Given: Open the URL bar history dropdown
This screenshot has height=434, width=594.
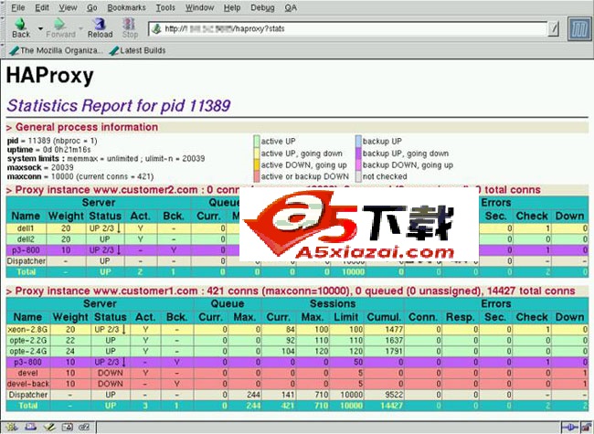Looking at the screenshot, I should (554, 29).
